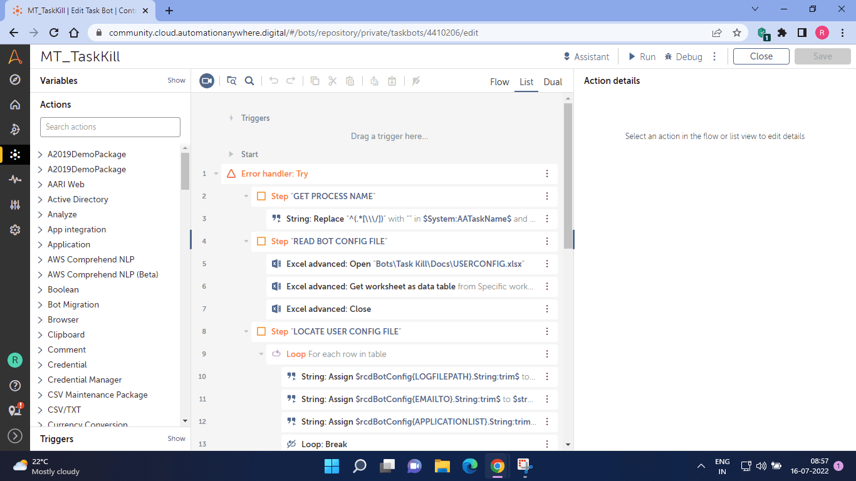Collapse the Error handler: Try block
The height and width of the screenshot is (481, 856).
tap(216, 173)
